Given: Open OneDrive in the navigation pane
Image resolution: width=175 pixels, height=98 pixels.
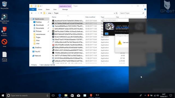Looking at the screenshot, I should click(x=38, y=48).
